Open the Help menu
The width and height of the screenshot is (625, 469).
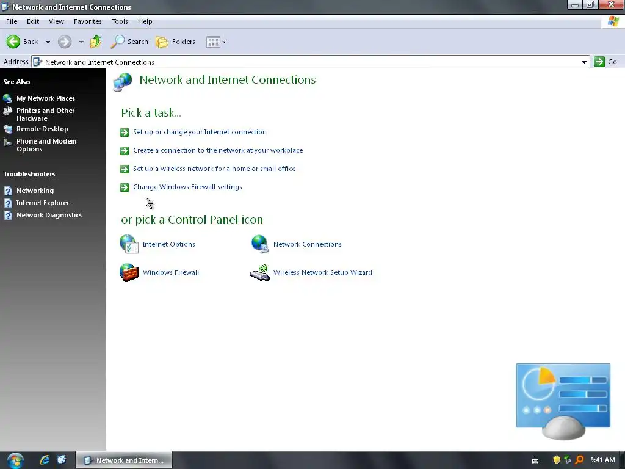click(145, 21)
